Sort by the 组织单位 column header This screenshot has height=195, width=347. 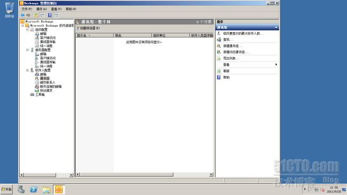coord(170,35)
